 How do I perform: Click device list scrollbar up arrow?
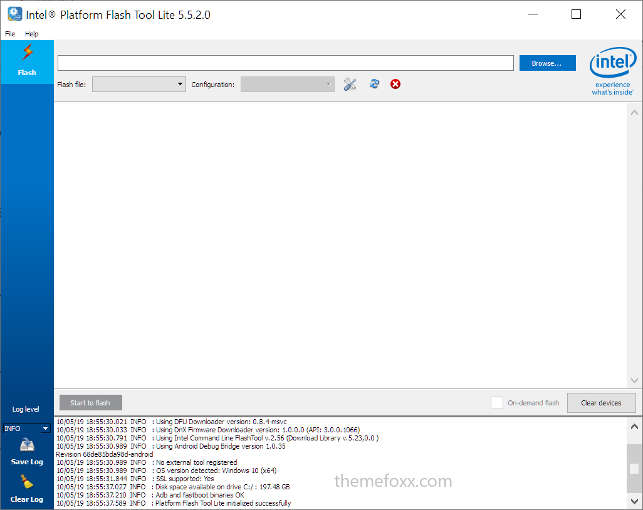point(634,112)
